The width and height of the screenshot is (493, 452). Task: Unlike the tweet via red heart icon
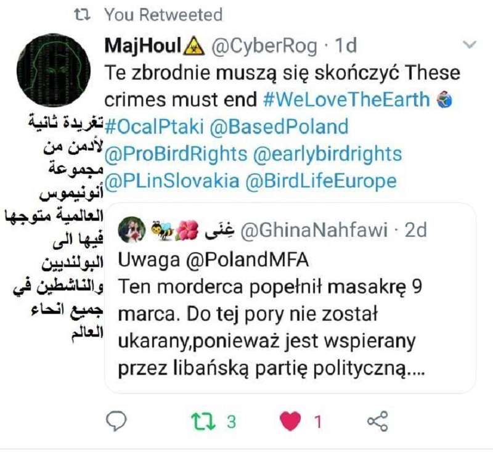(290, 421)
